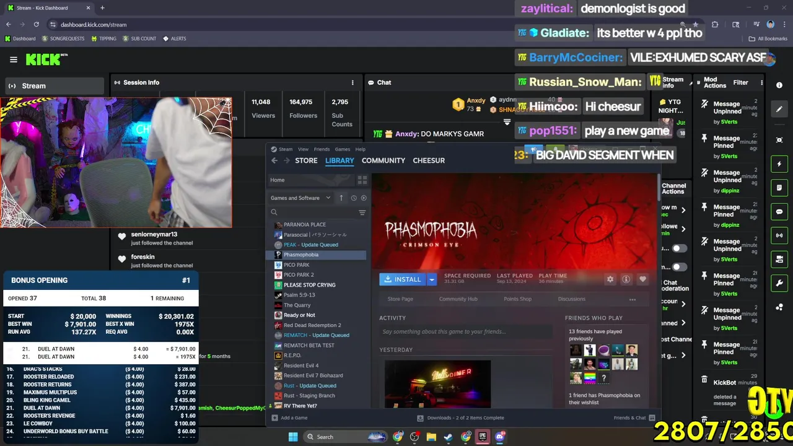This screenshot has width=793, height=446.
Task: Open advanced filter options in Steam library search
Action: click(x=362, y=212)
